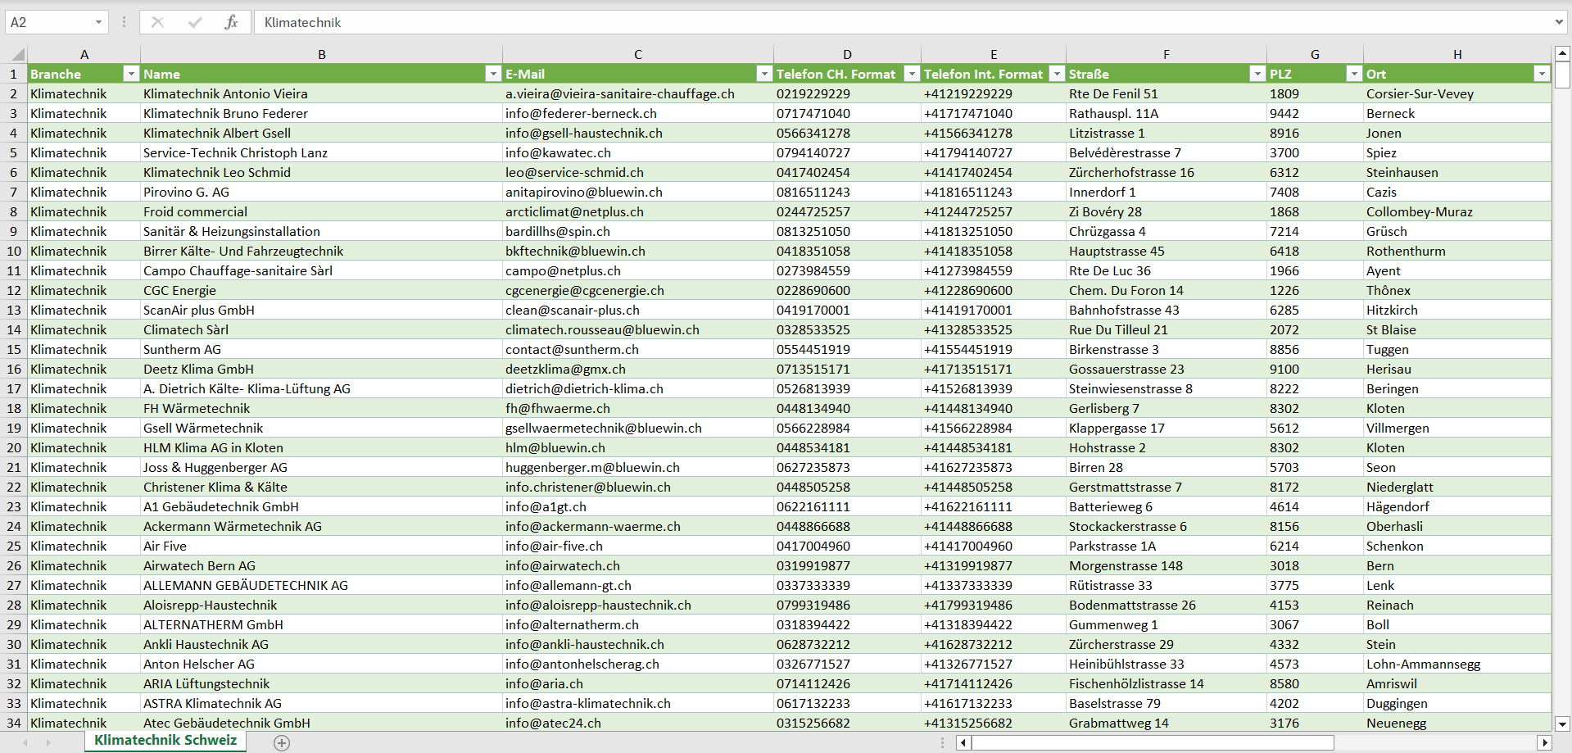Open the PLZ column filter dropdown
This screenshot has width=1572, height=753.
[x=1354, y=74]
